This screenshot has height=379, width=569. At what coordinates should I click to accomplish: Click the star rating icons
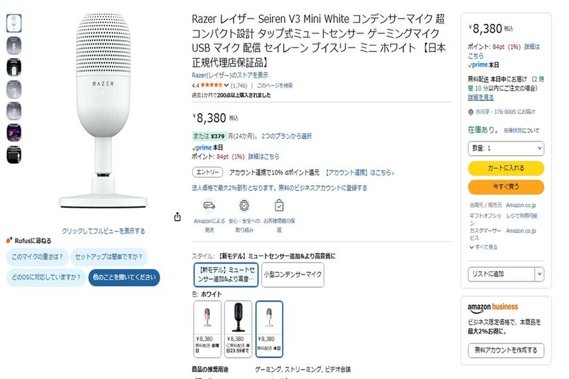[x=211, y=85]
